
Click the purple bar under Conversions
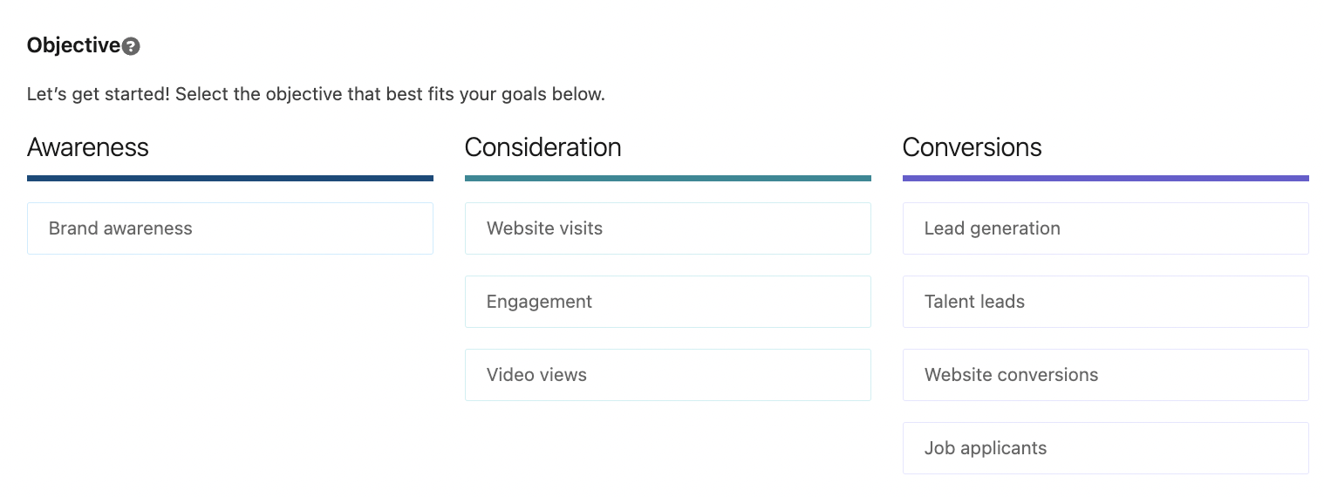1105,178
